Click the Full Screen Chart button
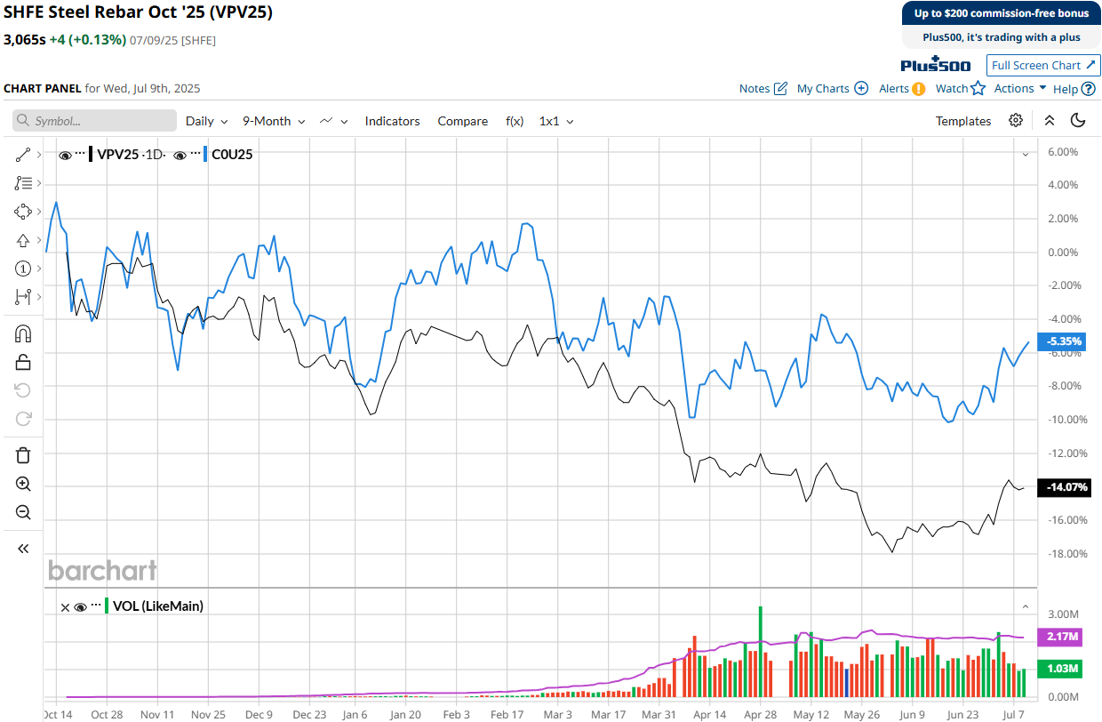 coord(1043,65)
